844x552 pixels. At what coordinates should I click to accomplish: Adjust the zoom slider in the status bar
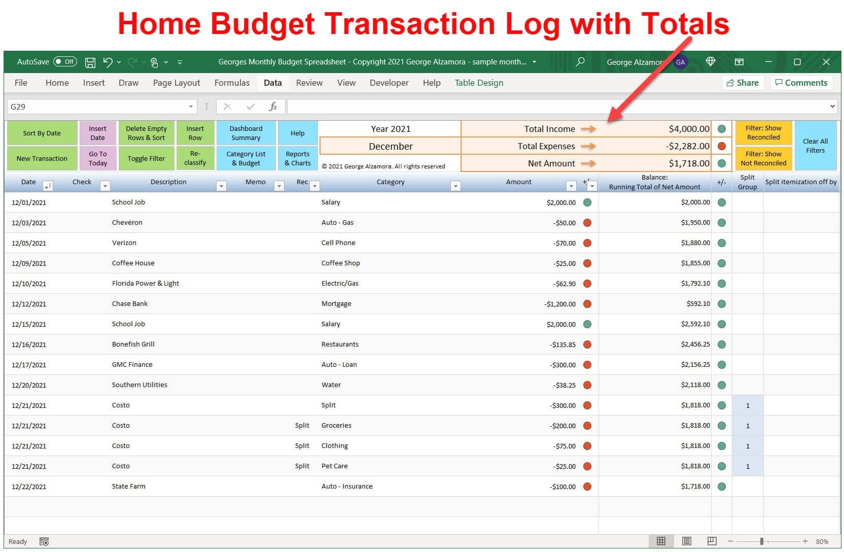[x=763, y=541]
